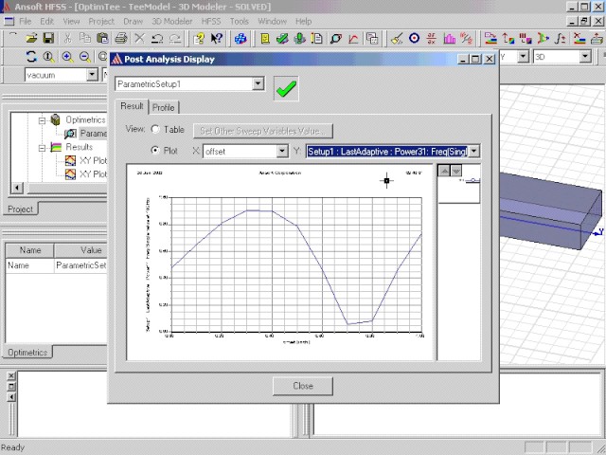Open the Y plane dropdown in main toolbar
The image size is (606, 455).
[x=523, y=57]
